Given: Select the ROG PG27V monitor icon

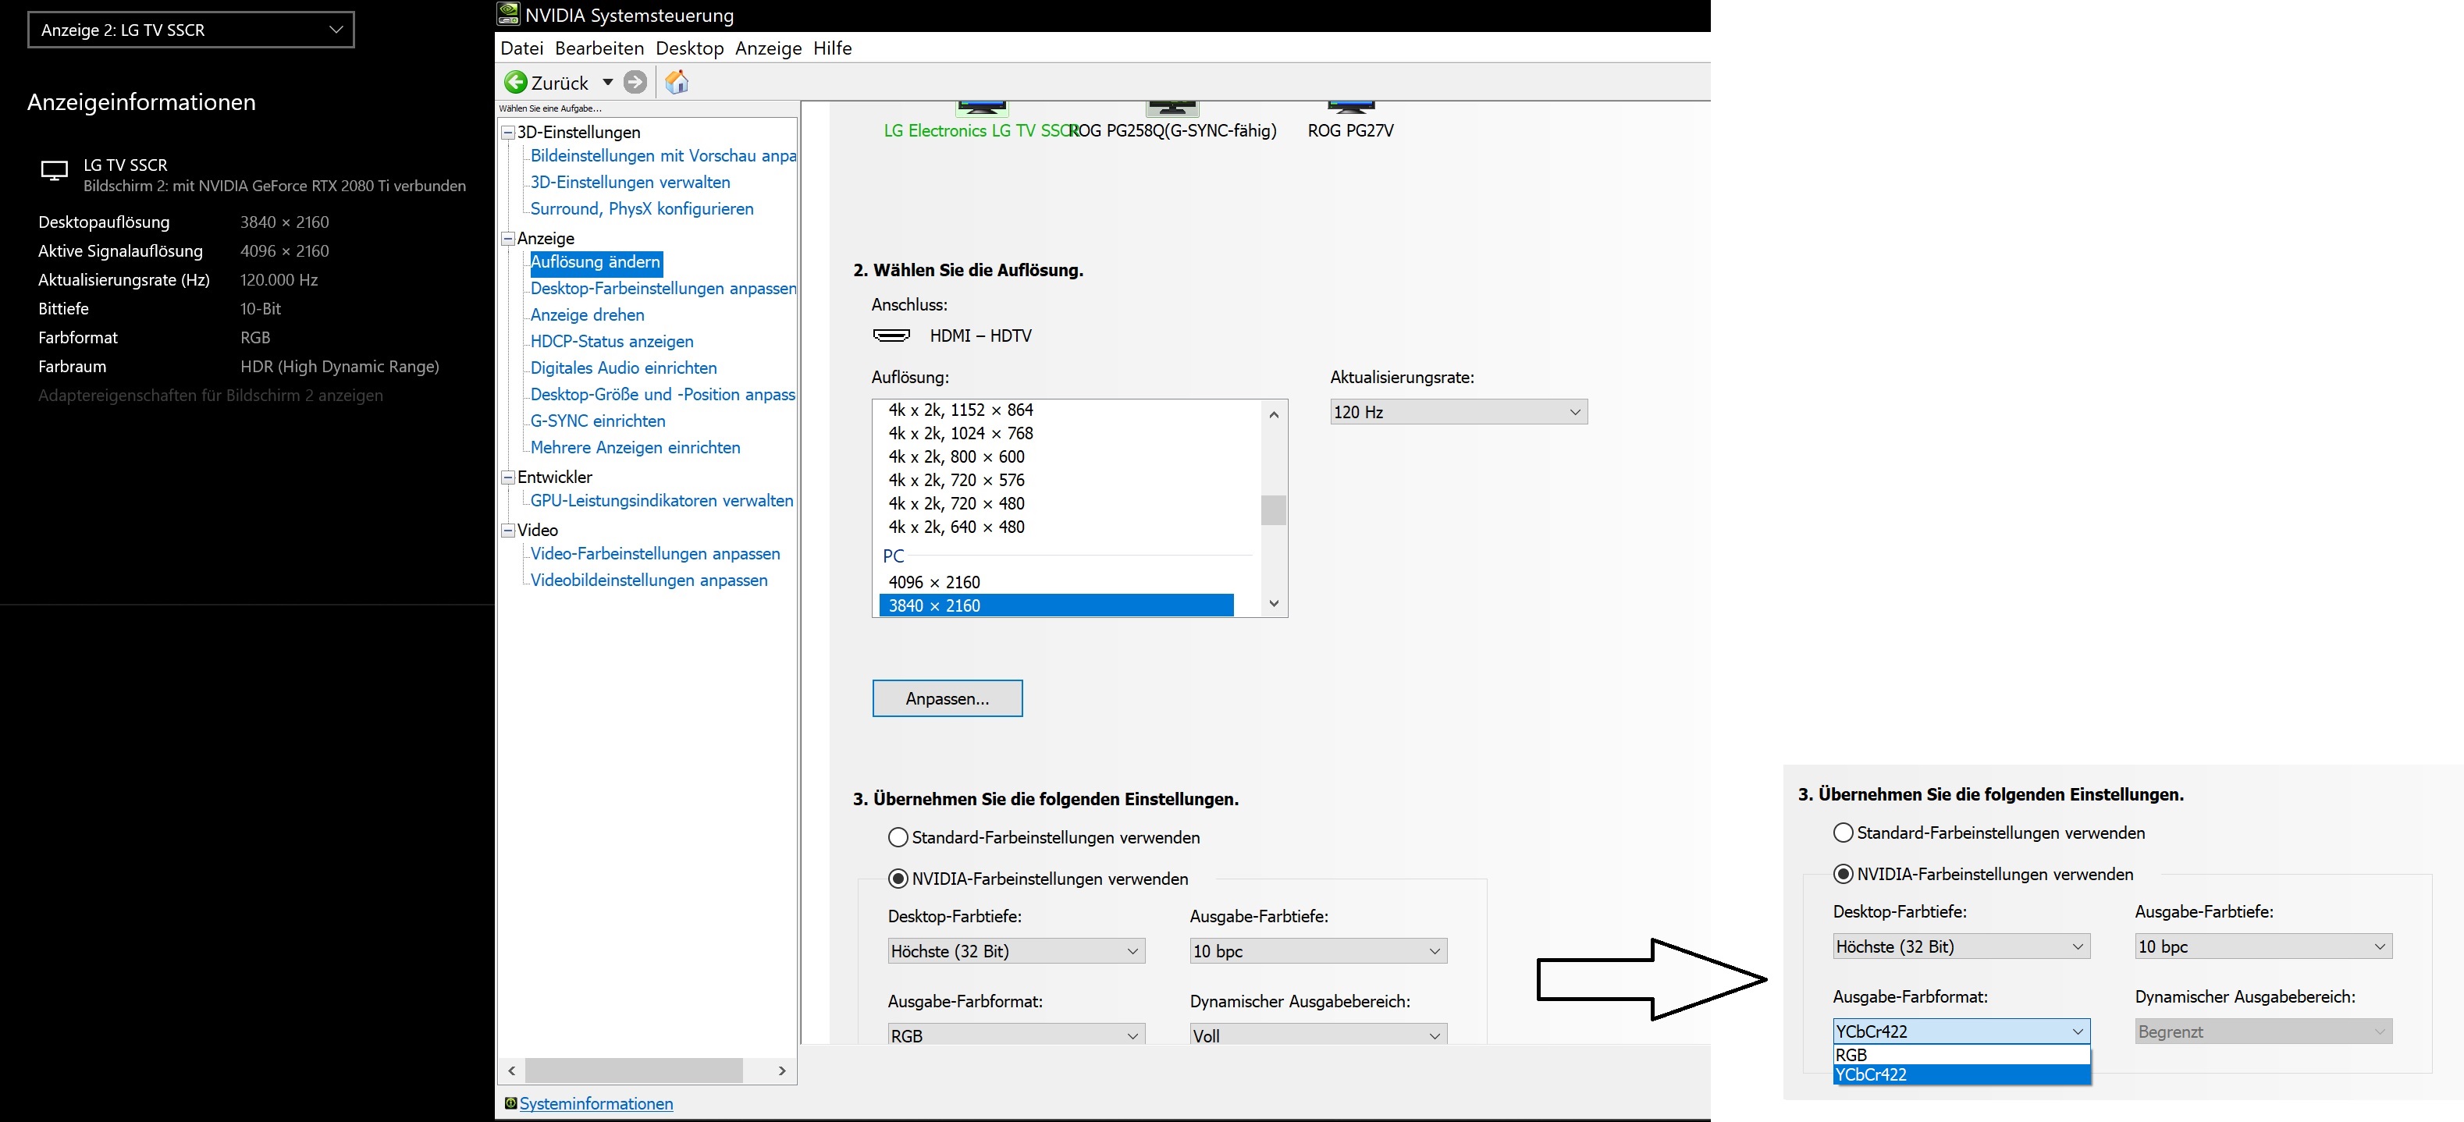Looking at the screenshot, I should (1350, 107).
